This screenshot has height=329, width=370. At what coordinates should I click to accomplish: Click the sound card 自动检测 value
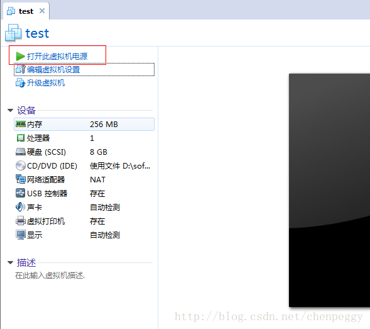point(105,208)
